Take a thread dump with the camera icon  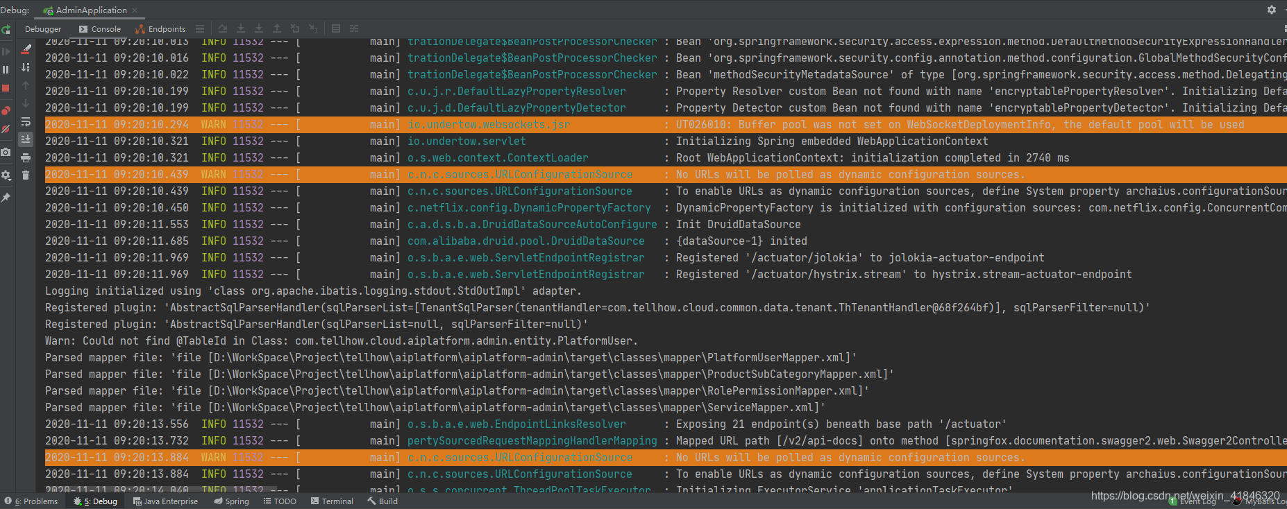[x=6, y=152]
